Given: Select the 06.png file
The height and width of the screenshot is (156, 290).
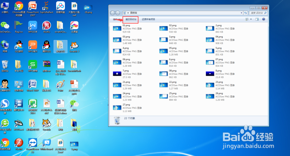Looking at the screenshot, I should point(128,62).
